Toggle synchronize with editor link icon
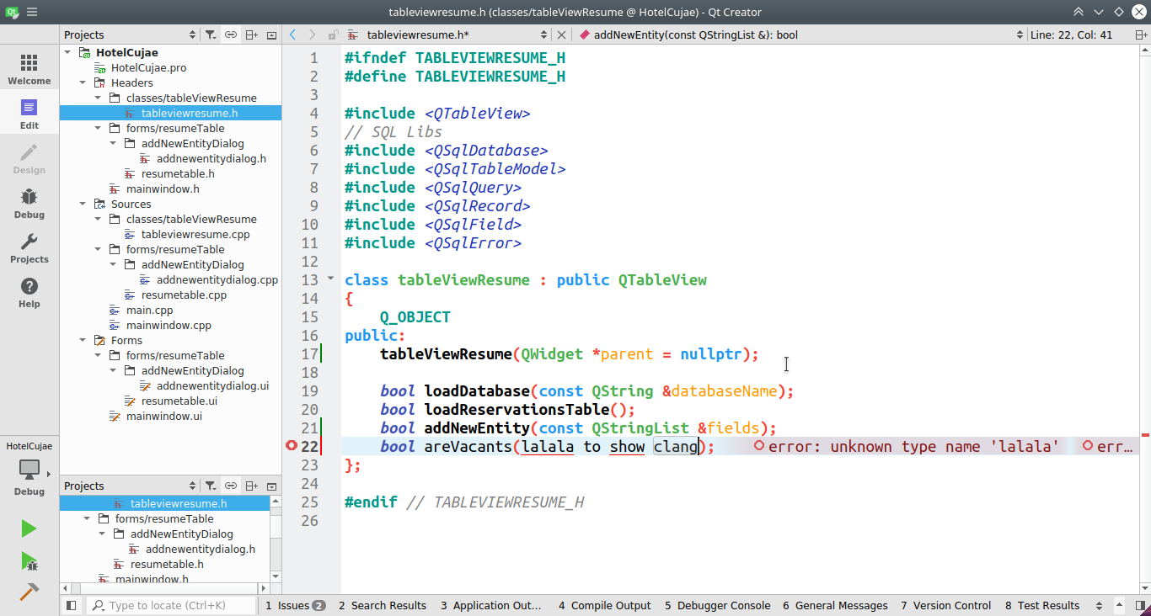 [x=231, y=35]
